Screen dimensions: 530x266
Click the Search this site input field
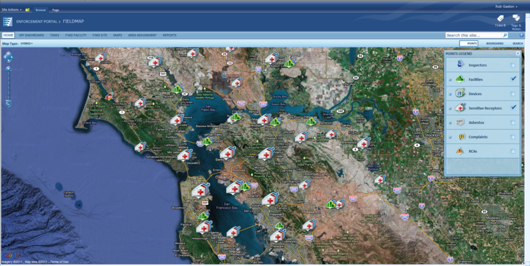pos(474,35)
